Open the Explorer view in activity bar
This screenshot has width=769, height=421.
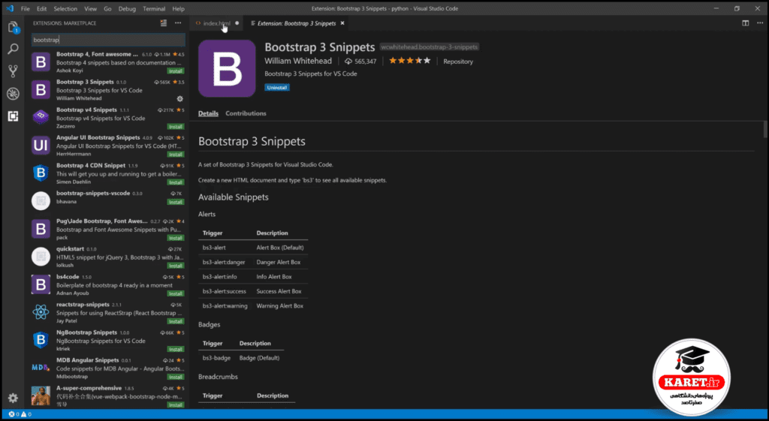coord(14,27)
